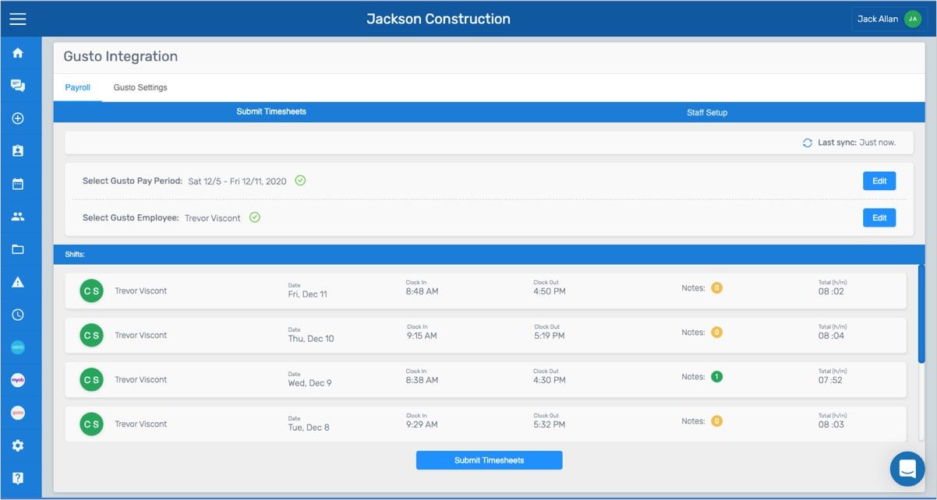Switch to the Payroll tab
This screenshot has width=937, height=500.
coord(78,87)
